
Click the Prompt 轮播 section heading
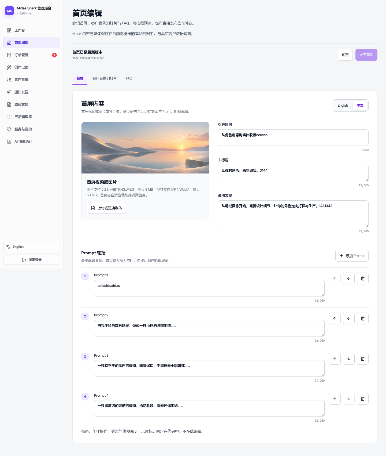[93, 253]
